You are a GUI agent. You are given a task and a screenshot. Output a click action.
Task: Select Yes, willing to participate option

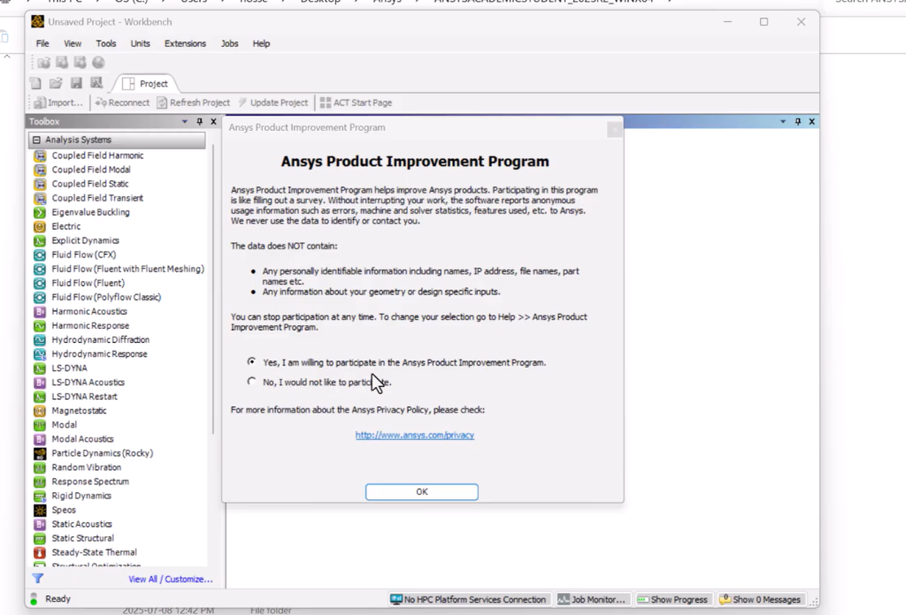[x=252, y=361]
